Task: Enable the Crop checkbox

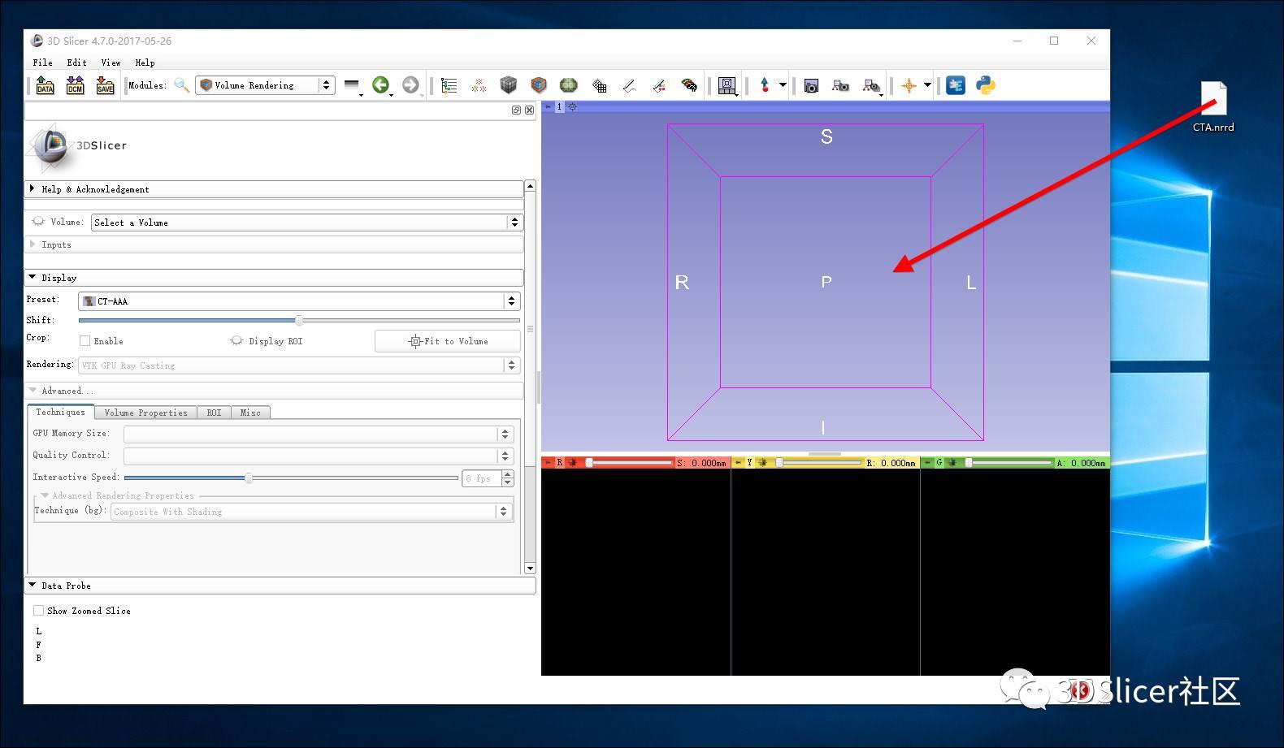Action: tap(85, 341)
